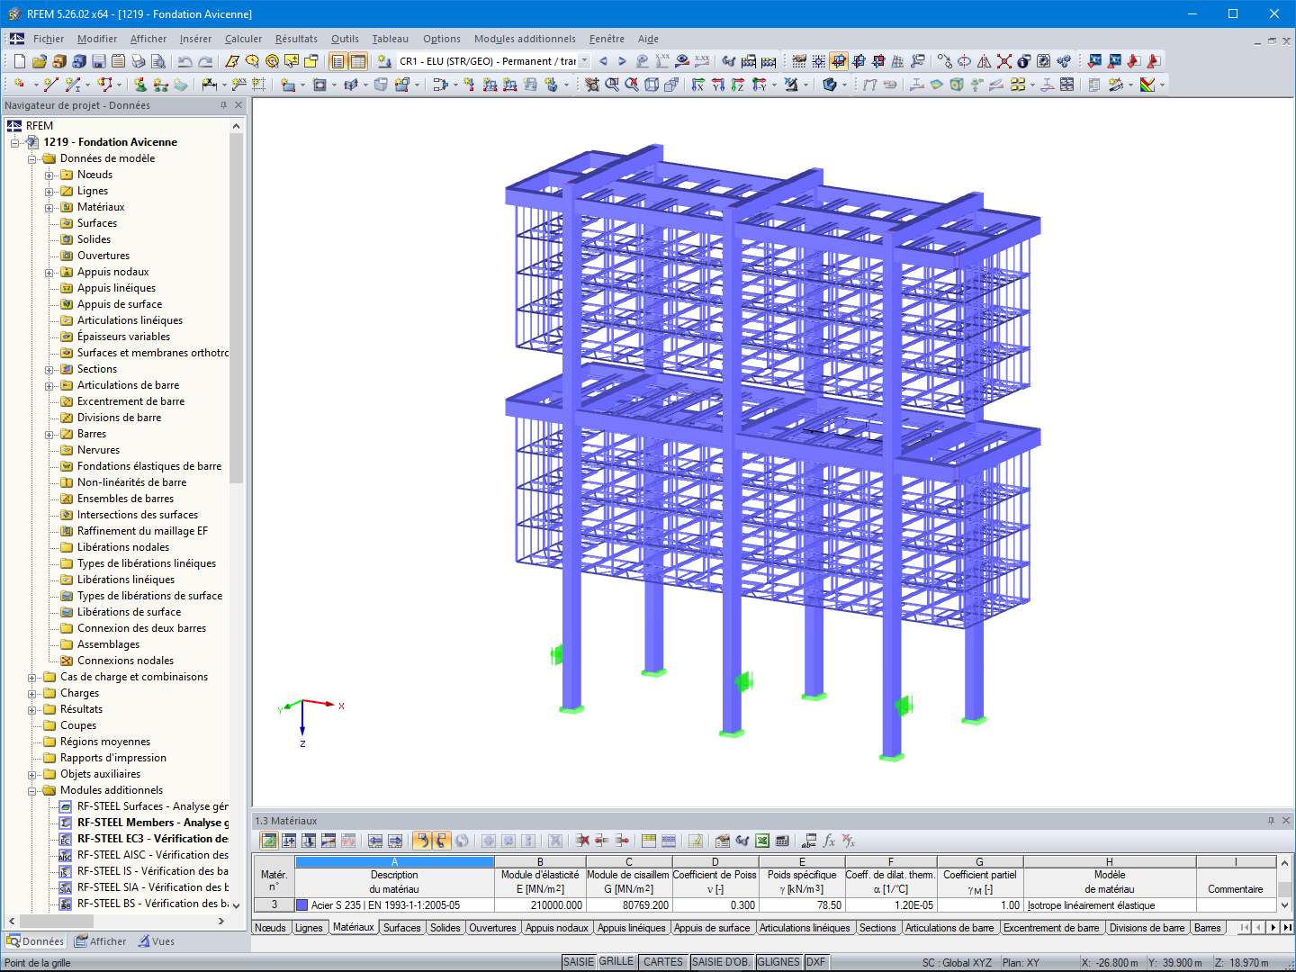Click the Undo icon in the top toolbar
This screenshot has height=972, width=1296.
click(x=184, y=62)
